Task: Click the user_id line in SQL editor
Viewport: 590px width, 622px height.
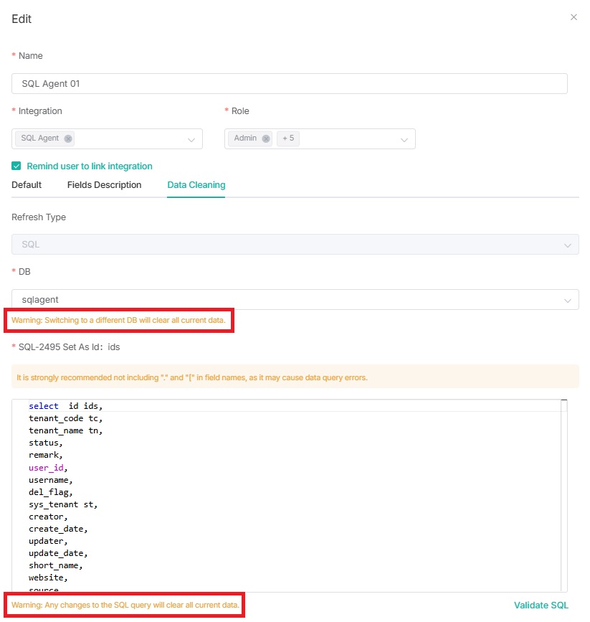Action: [48, 468]
